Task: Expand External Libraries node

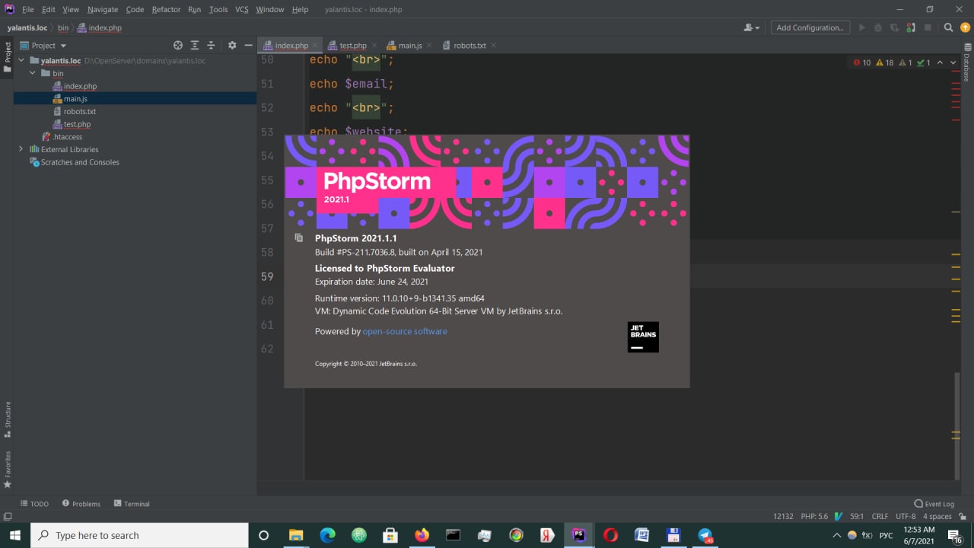Action: tap(21, 149)
